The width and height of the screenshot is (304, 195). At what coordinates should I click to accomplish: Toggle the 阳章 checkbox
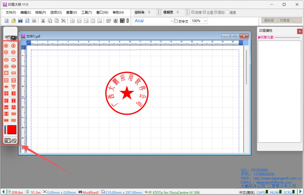pyautogui.click(x=193, y=12)
